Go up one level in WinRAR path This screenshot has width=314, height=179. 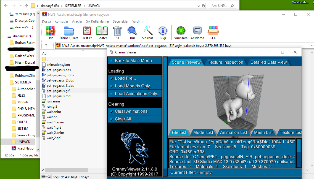pos(46,45)
